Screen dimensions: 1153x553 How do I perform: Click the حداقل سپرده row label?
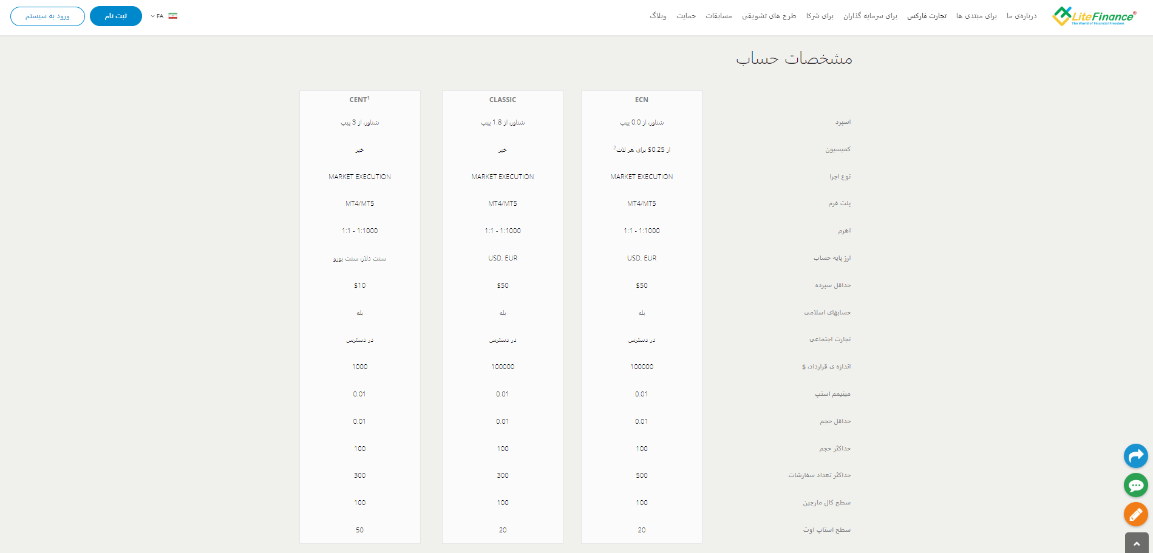click(833, 285)
